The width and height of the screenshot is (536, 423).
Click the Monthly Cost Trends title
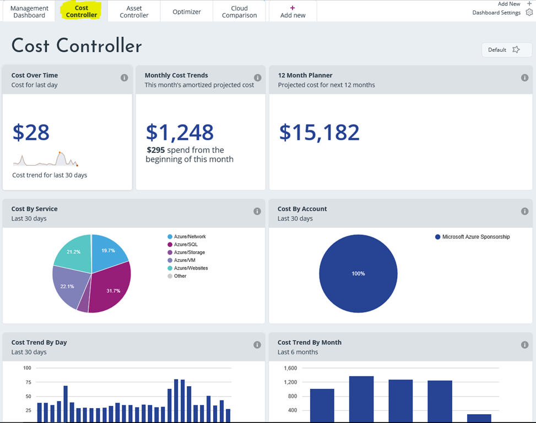176,75
